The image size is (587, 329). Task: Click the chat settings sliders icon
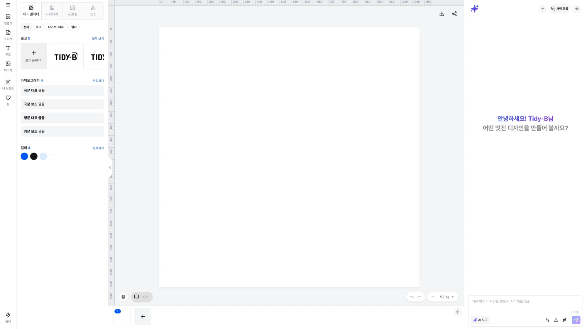point(547,320)
